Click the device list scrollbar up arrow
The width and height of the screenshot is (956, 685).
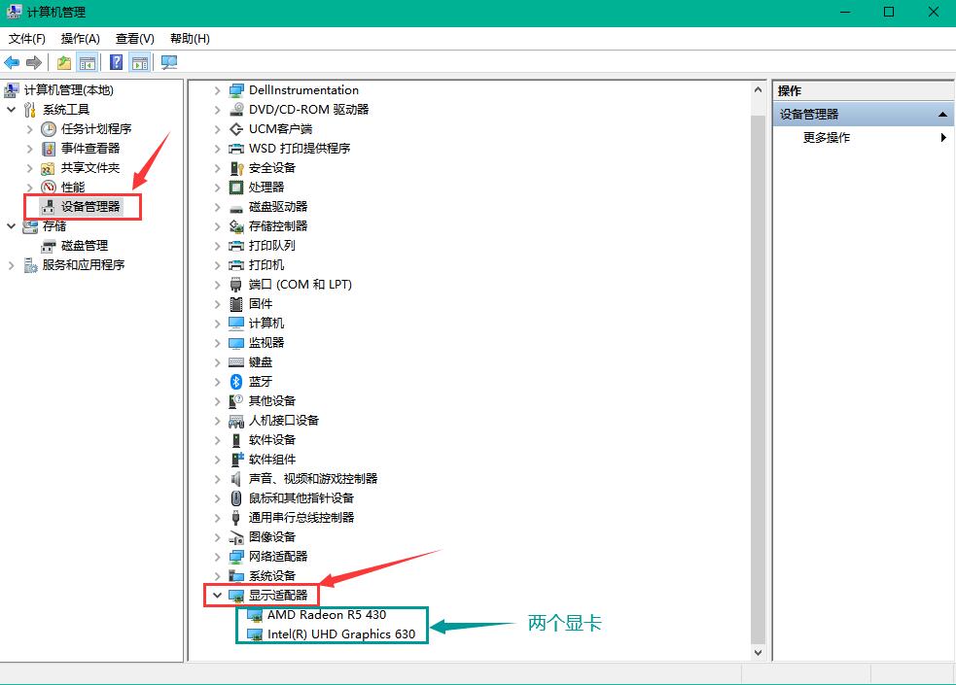pyautogui.click(x=758, y=90)
